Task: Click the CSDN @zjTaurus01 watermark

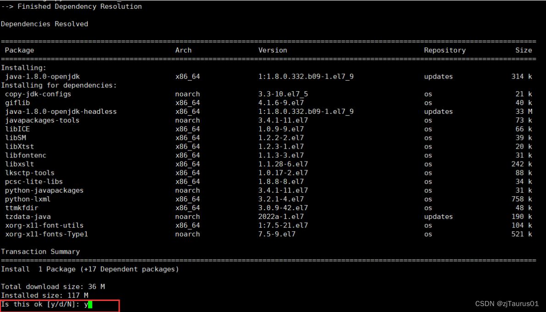Action: pyautogui.click(x=507, y=304)
